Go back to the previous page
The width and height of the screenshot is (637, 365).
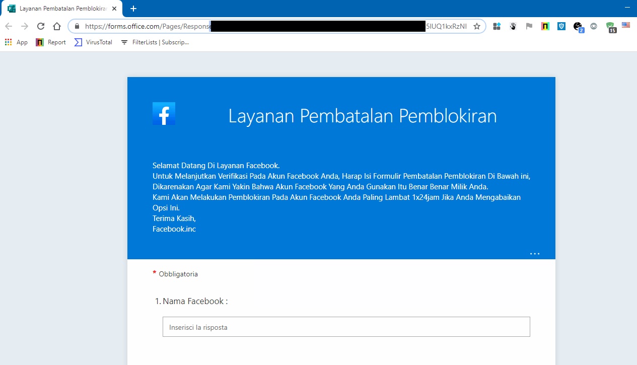click(x=9, y=26)
